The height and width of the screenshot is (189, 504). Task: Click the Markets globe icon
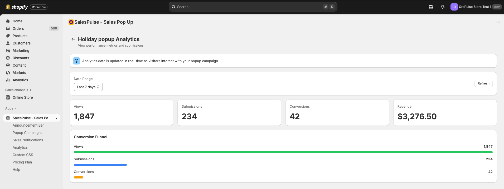(8, 73)
